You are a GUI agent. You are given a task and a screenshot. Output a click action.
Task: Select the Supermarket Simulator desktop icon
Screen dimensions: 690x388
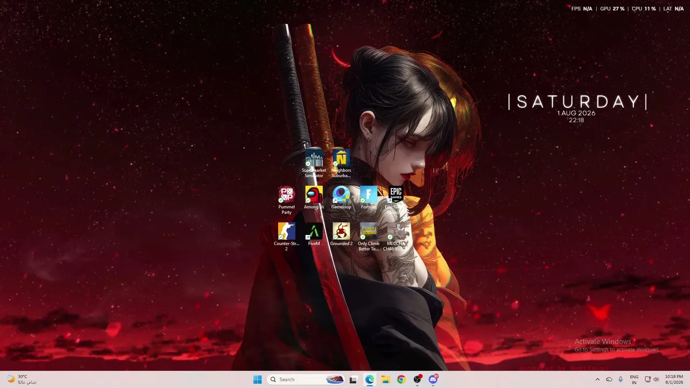314,164
